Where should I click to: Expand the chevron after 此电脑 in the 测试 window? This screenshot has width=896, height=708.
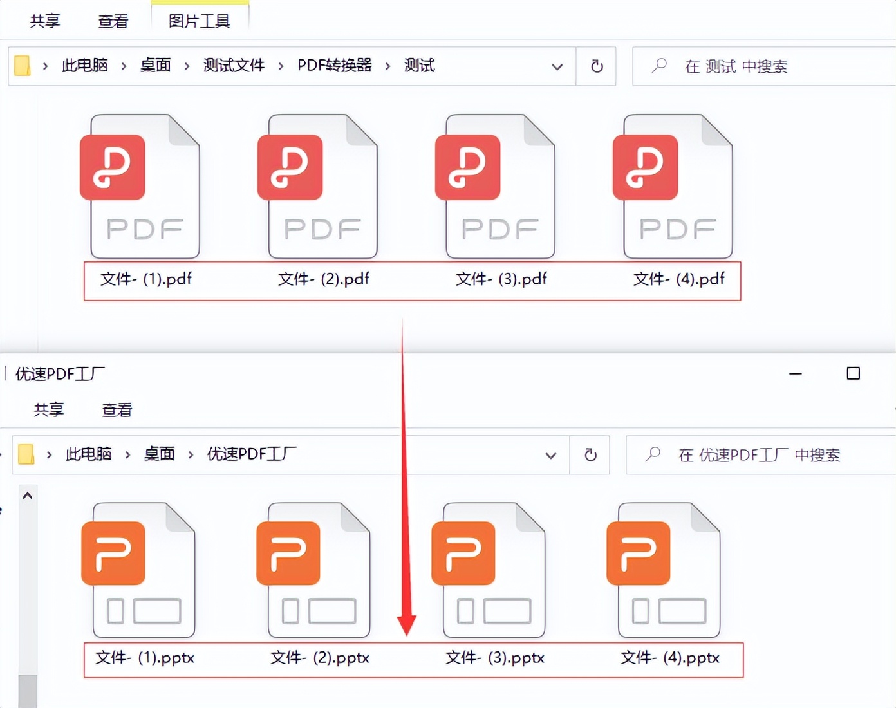coord(124,66)
